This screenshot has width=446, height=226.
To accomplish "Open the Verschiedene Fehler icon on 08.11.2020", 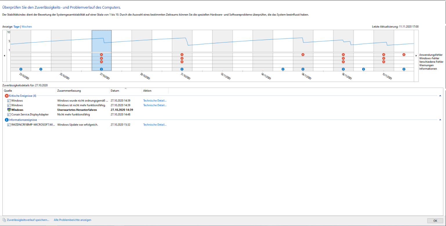I will (343, 62).
